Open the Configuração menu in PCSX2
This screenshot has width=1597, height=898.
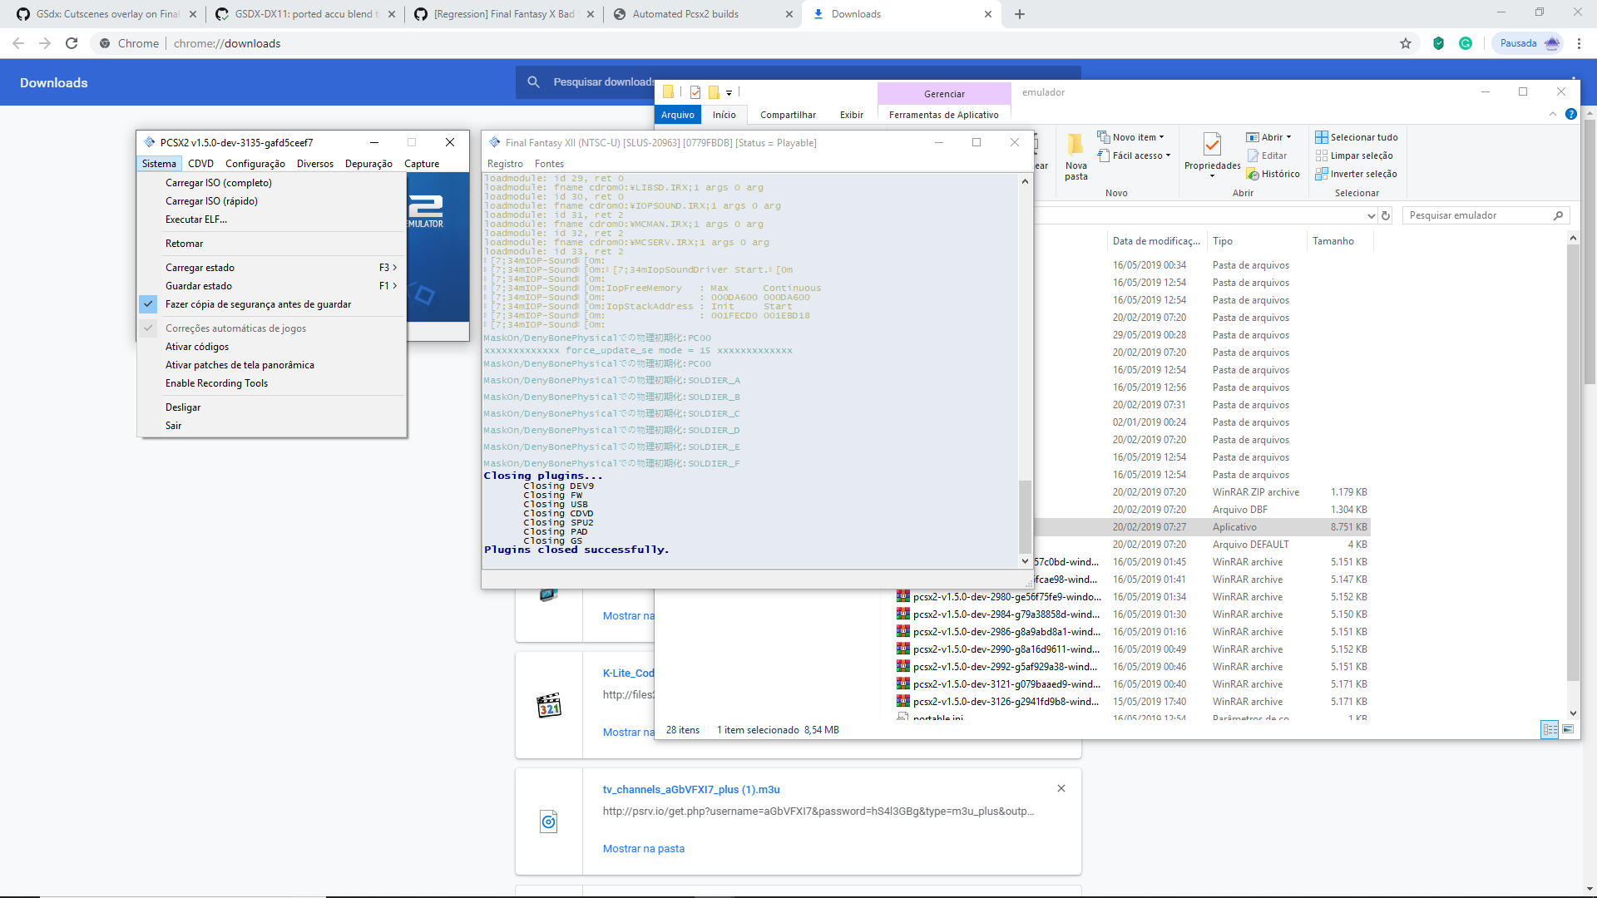click(255, 164)
